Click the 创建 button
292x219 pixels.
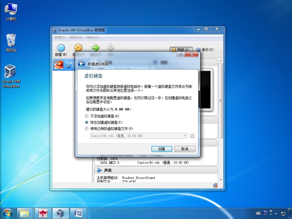tap(162, 149)
